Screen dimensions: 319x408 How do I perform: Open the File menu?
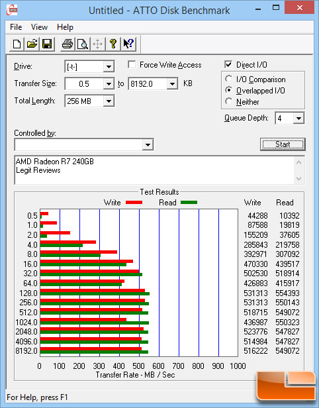16,27
